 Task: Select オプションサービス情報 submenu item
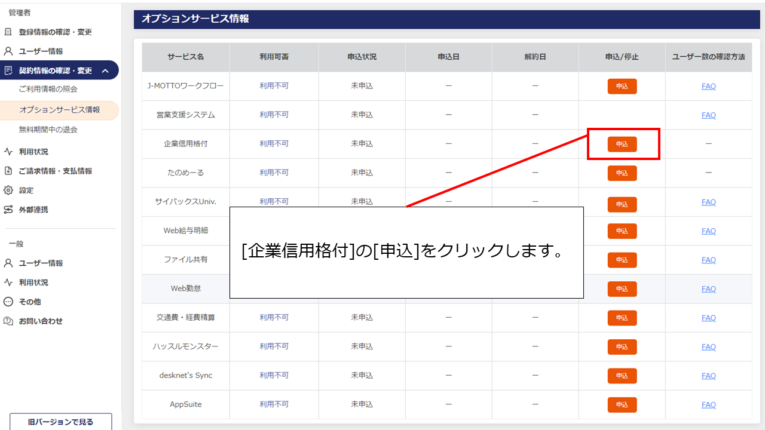(59, 110)
